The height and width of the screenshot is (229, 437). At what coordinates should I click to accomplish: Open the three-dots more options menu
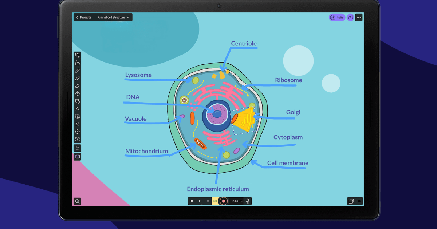tap(359, 17)
